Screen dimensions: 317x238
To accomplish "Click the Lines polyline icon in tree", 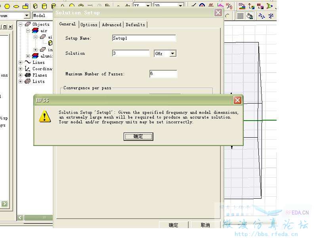I will (x=28, y=62).
